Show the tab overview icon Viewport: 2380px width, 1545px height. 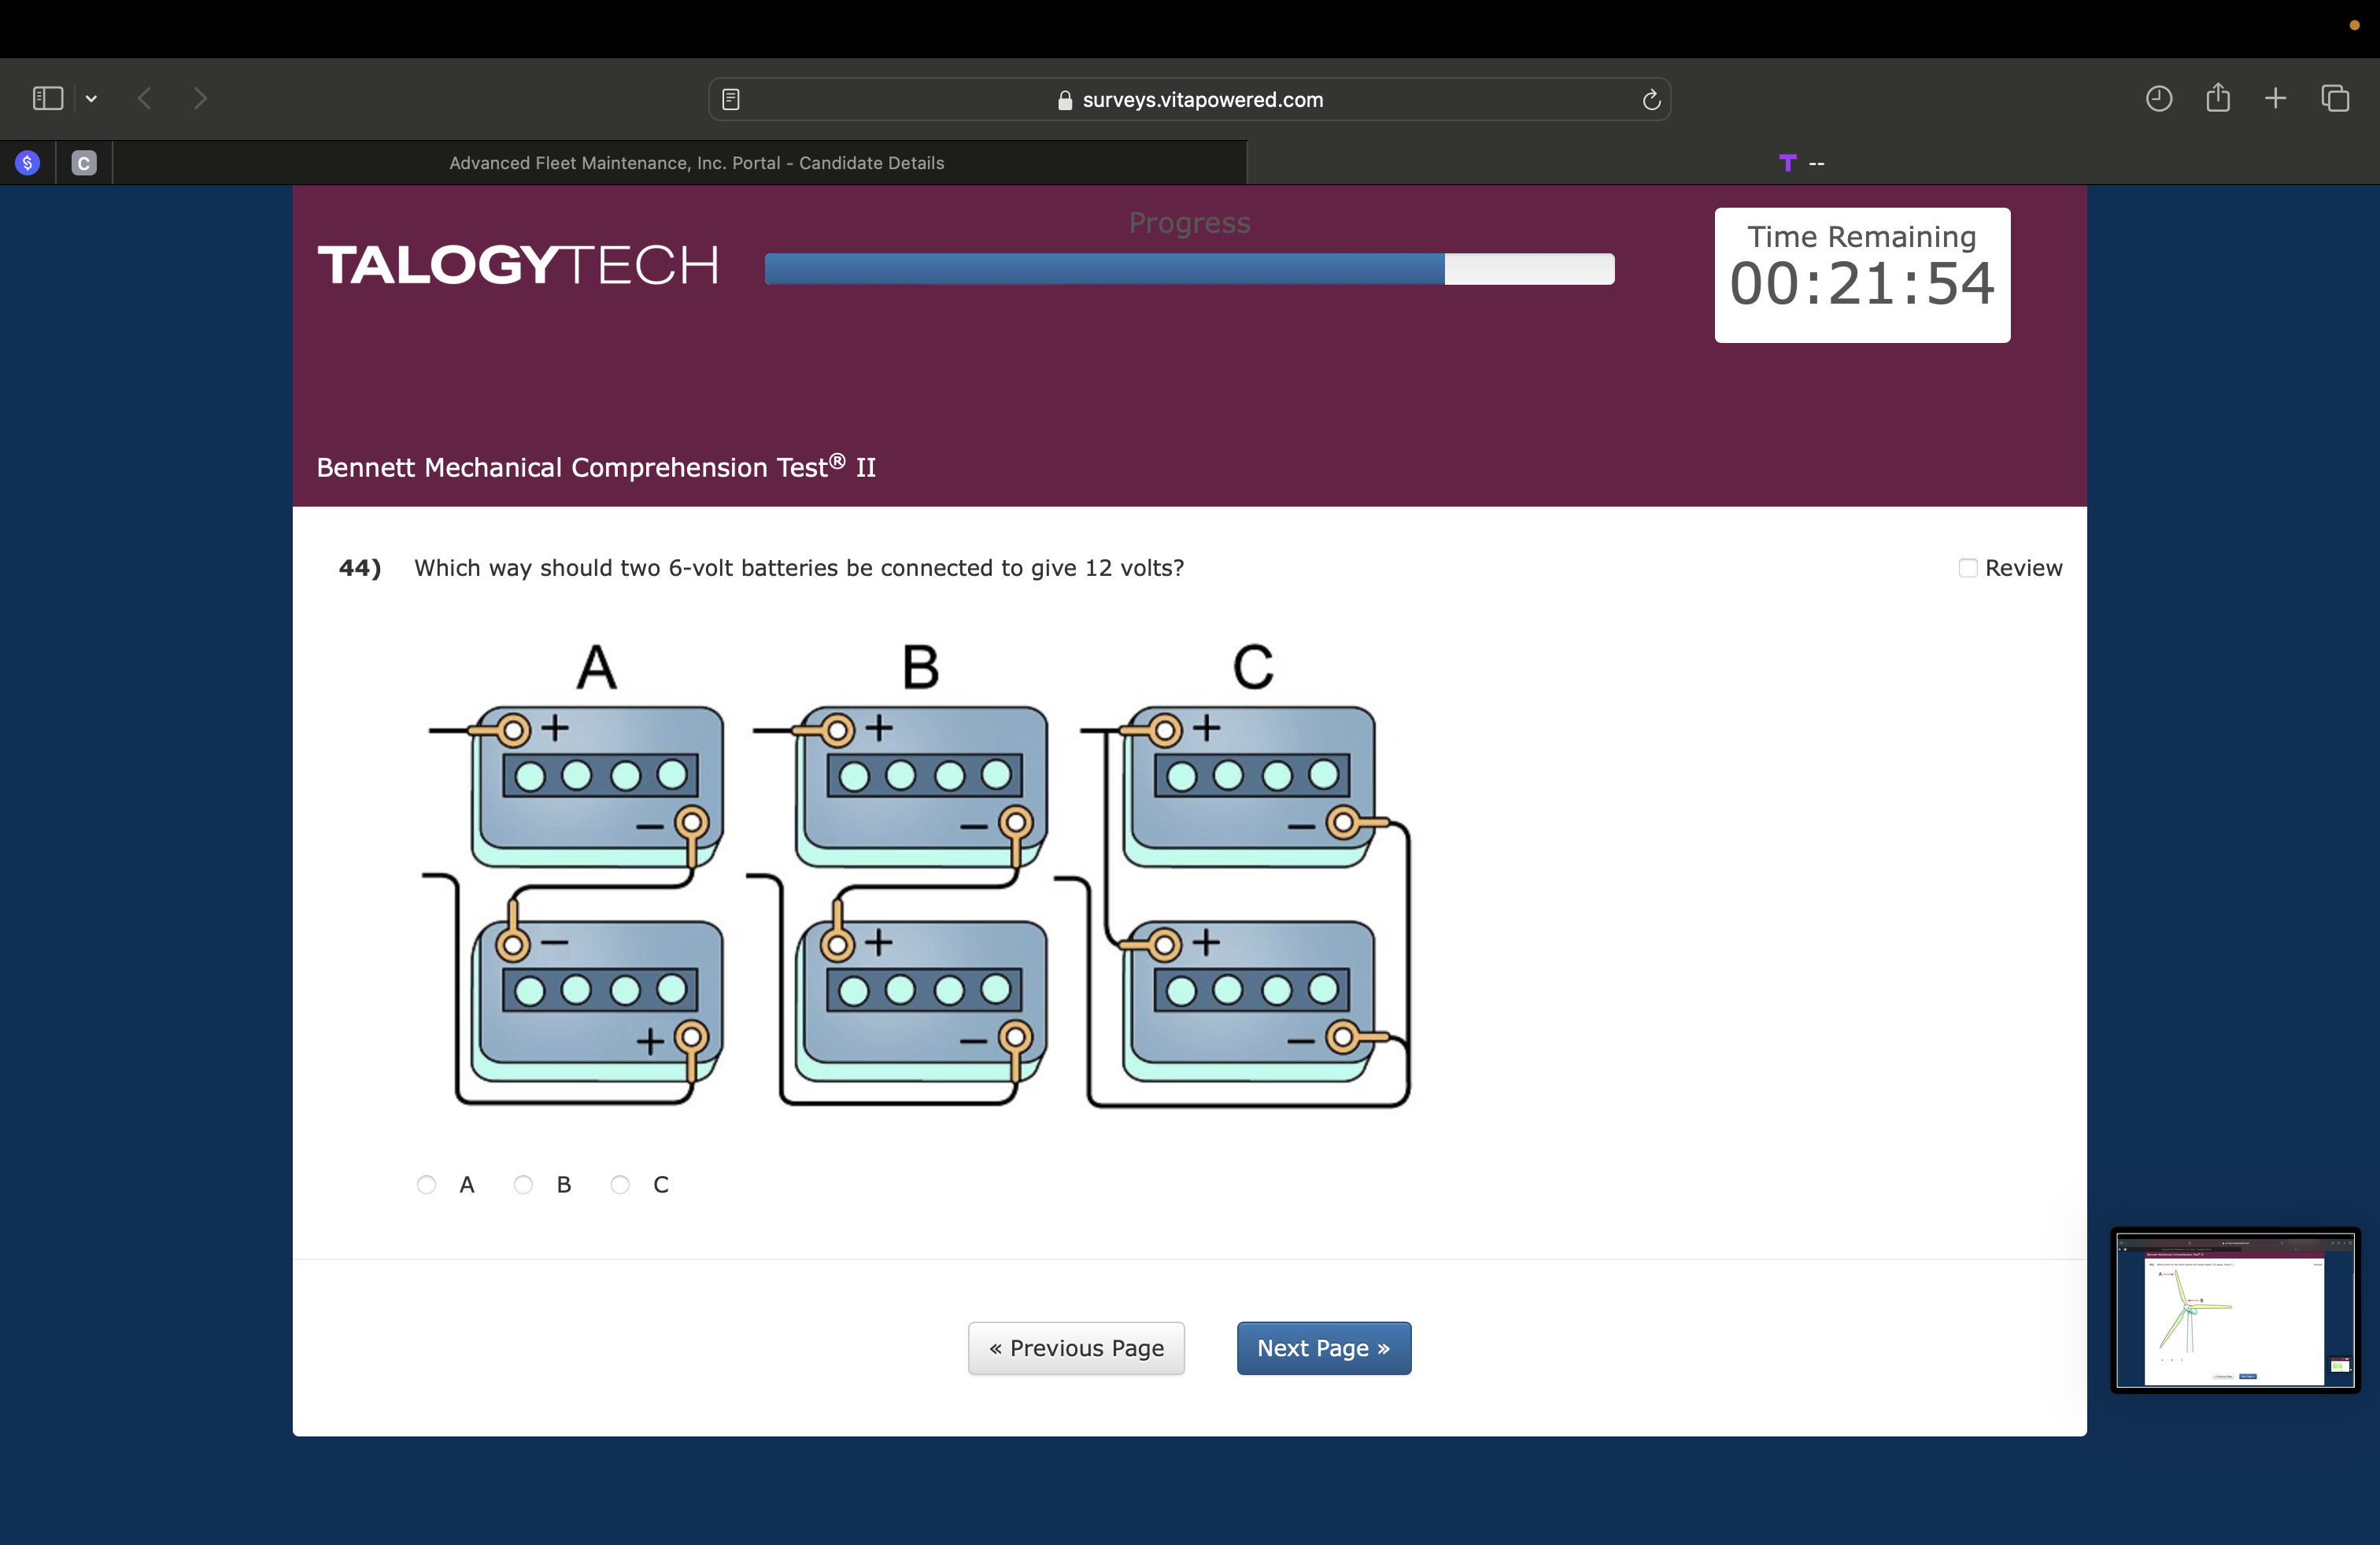[2335, 98]
